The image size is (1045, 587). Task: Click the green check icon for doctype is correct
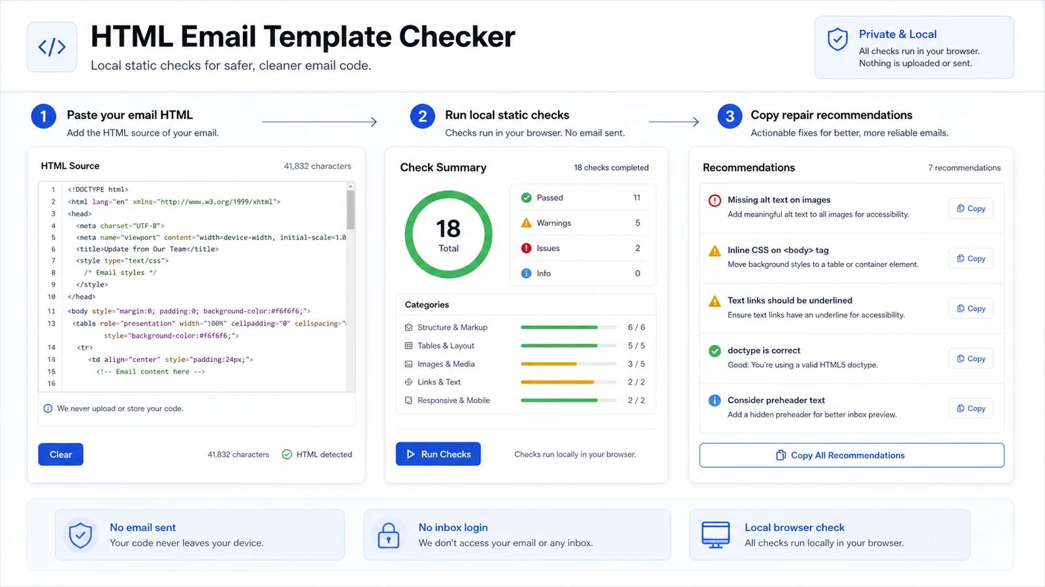[715, 351]
